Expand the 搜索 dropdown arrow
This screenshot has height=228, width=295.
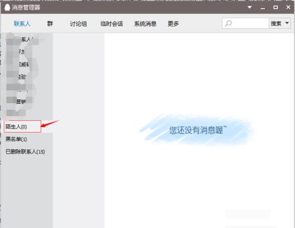[287, 23]
